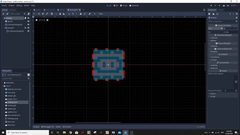Image resolution: width=240 pixels, height=135 pixels.
Task: Switch to the test_world scene tab
Action: [x=49, y=10]
